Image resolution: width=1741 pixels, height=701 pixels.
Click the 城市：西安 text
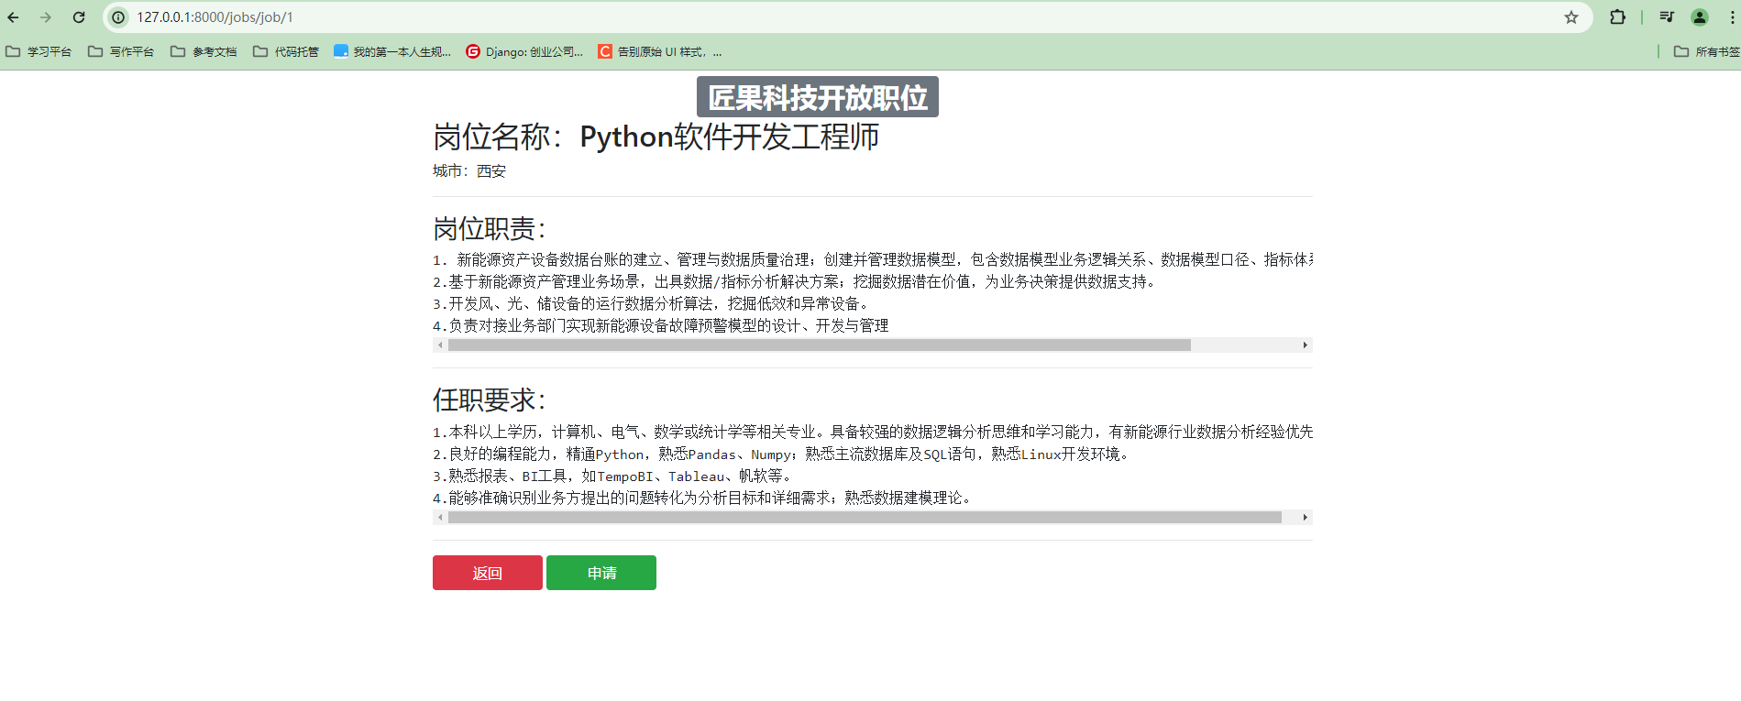click(469, 171)
